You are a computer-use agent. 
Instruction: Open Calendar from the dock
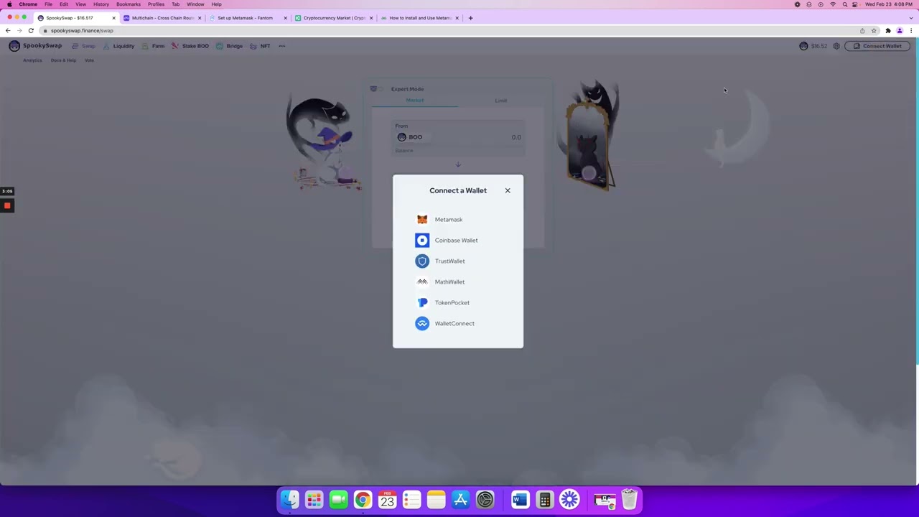pos(387,500)
